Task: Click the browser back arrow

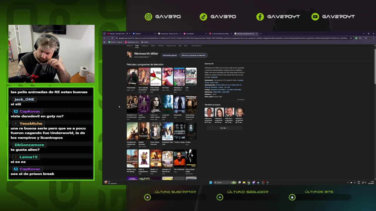Action: pyautogui.click(x=104, y=38)
